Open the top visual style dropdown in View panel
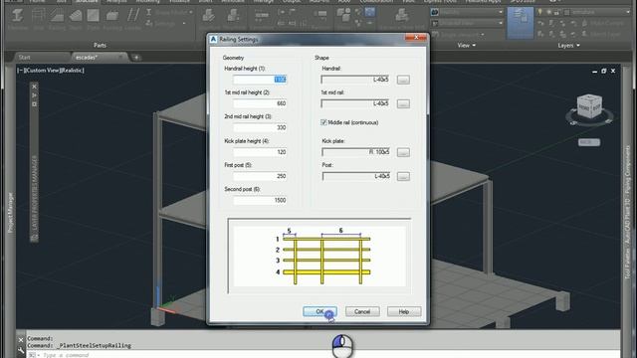Screen dimensions: 637x358 coord(467,13)
